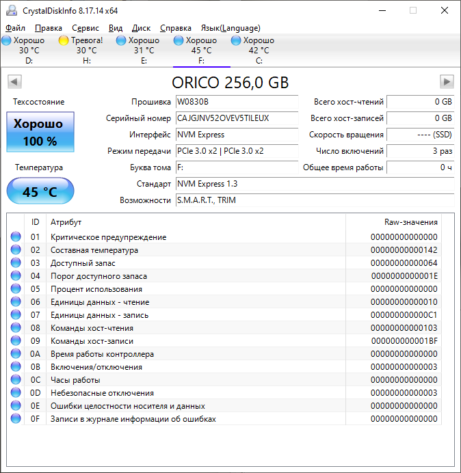The height and width of the screenshot is (473, 461).
Task: Click the Стандарт field NVM Express 1.3
Action: [315, 184]
